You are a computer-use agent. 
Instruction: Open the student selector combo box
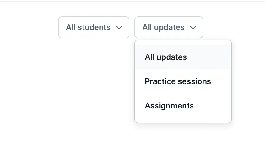click(x=94, y=27)
